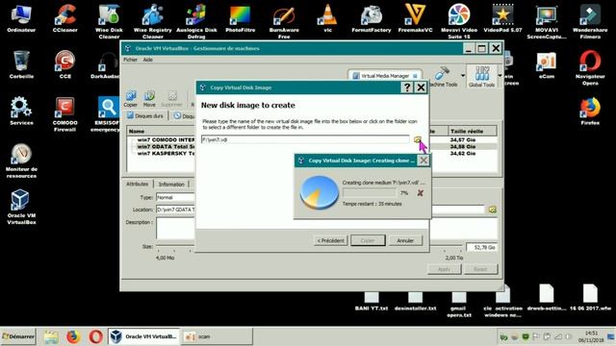This screenshot has height=346, width=616.
Task: Open Wondershare Filmora desktop icon
Action: tap(590, 21)
